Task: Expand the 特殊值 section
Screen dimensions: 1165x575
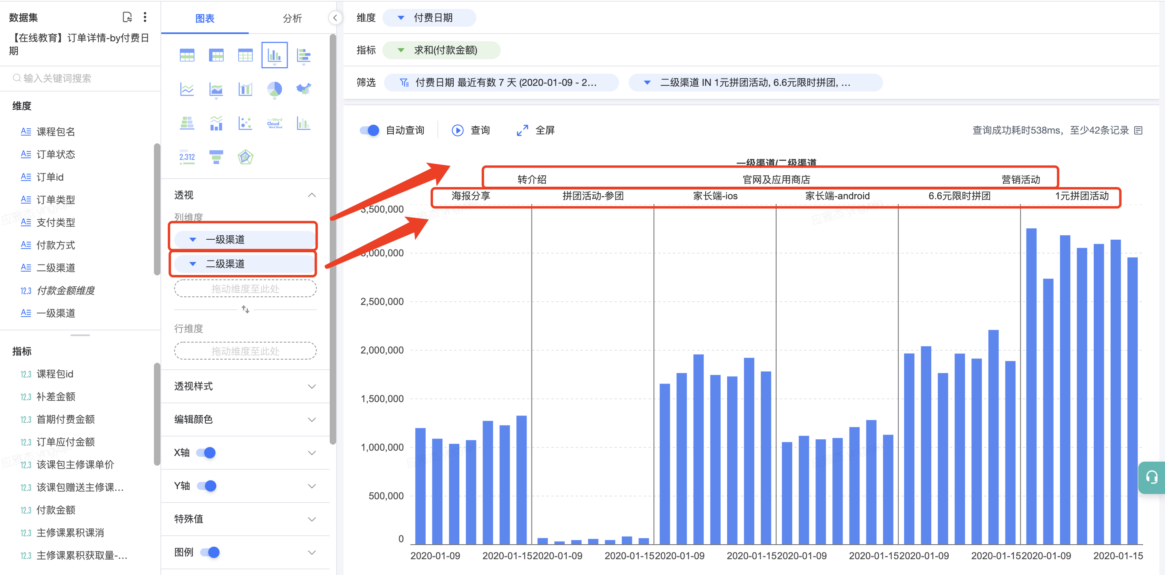Action: [x=312, y=519]
